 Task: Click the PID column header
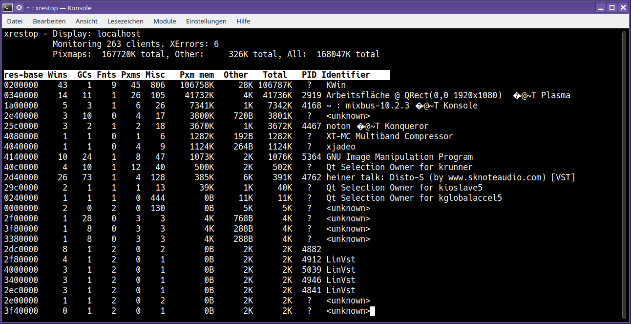(x=309, y=75)
